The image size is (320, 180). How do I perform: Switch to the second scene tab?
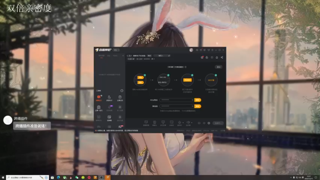(x=109, y=56)
